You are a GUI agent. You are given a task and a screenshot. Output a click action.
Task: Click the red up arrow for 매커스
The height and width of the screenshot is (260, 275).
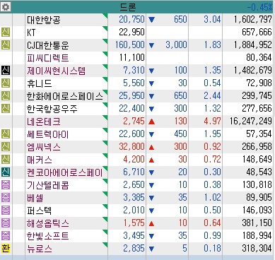[151, 160]
